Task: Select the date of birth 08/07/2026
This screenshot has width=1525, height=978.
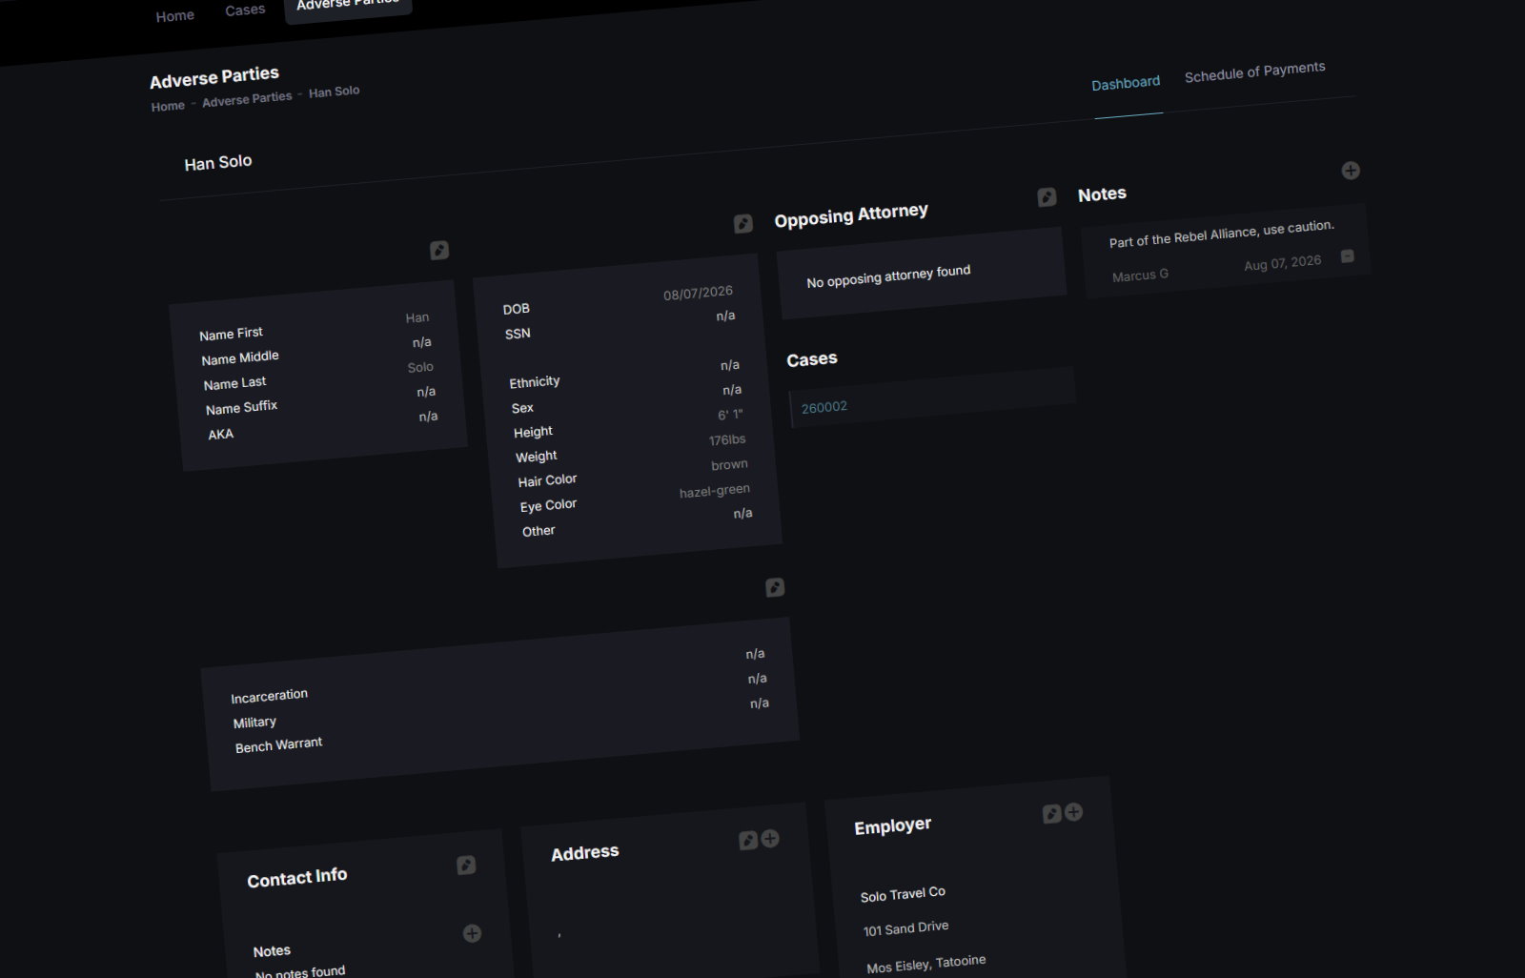Action: click(698, 293)
